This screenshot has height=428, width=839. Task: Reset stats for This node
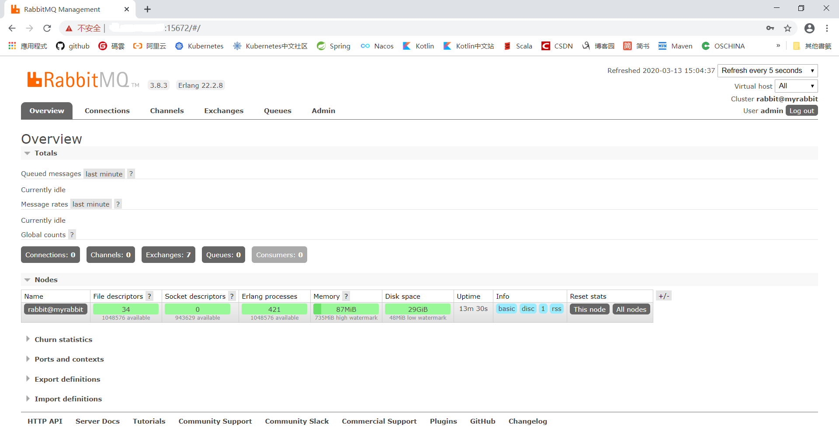589,309
